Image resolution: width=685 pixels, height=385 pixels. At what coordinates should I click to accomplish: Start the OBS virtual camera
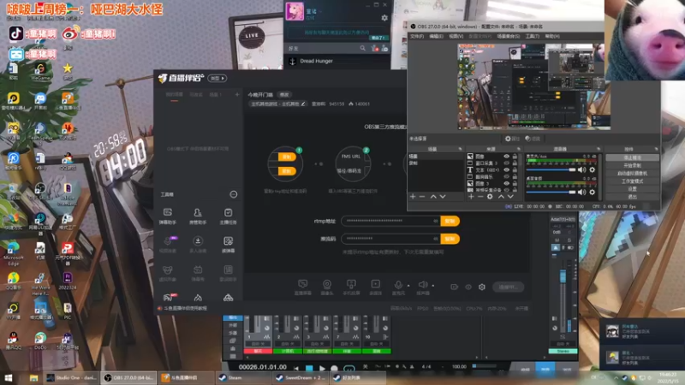[632, 174]
